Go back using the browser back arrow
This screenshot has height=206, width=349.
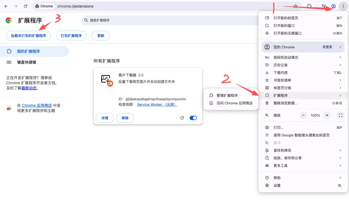6,6
